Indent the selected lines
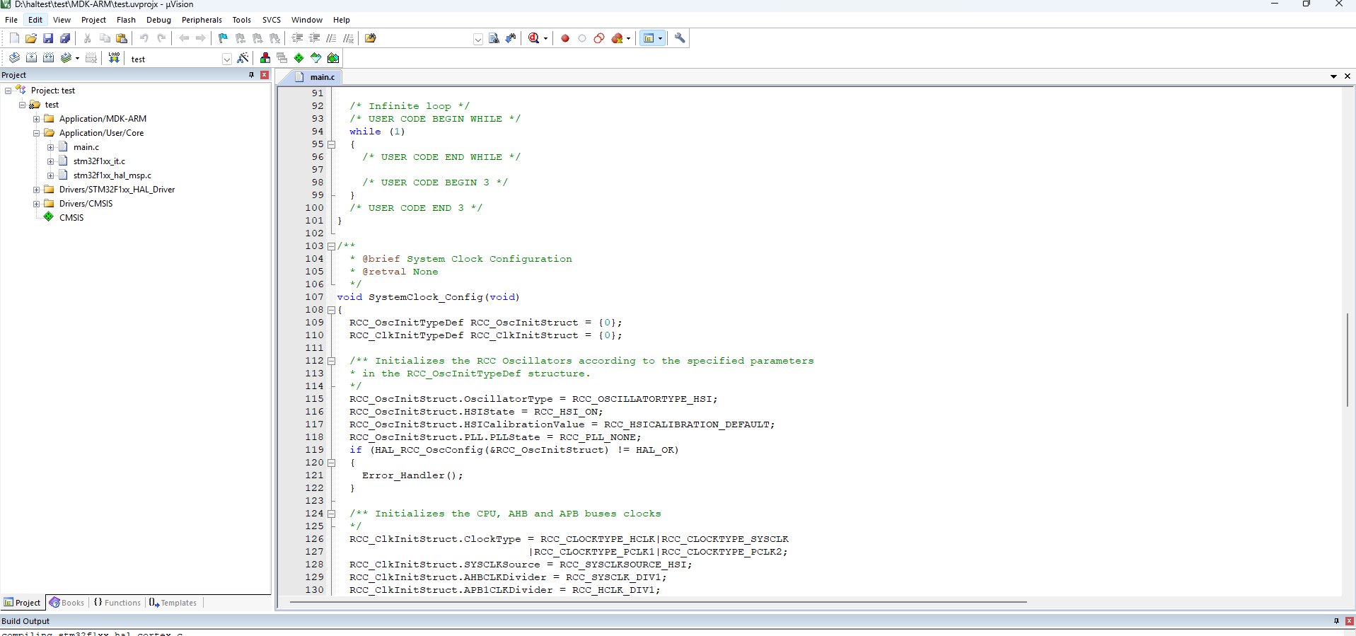 (x=297, y=38)
